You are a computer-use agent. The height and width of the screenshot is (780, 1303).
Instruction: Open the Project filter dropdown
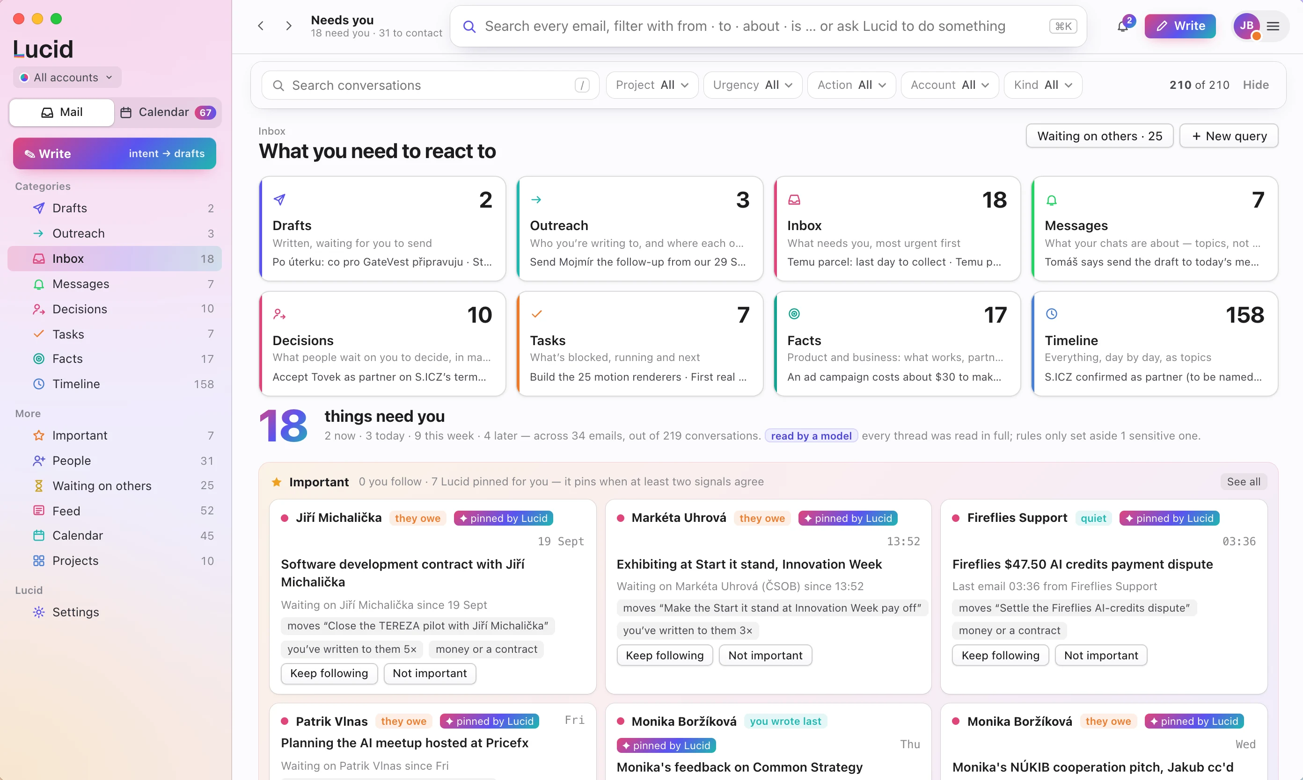[x=652, y=85]
